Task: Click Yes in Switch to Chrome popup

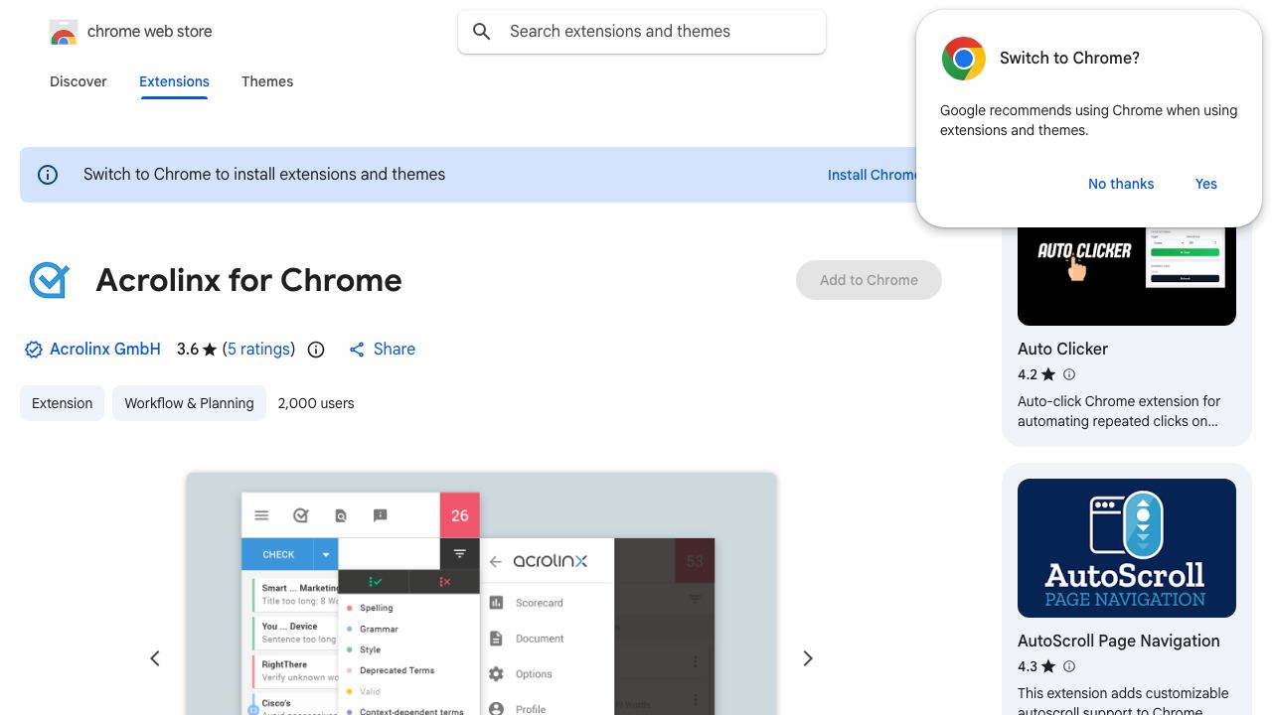Action: click(1206, 184)
